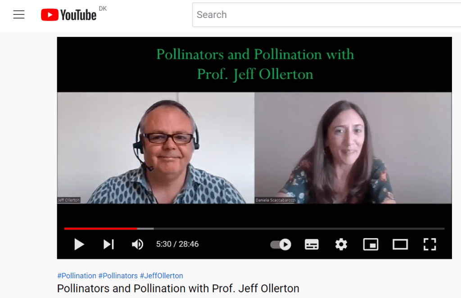Click Jeff Ollerton's video frame

pyautogui.click(x=156, y=148)
